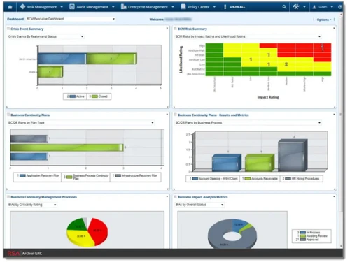
Task: Click the Impact Rating axis title
Action: tap(268, 97)
